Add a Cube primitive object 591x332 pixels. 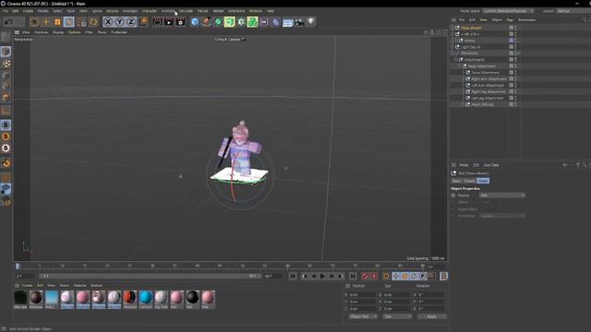tap(195, 22)
